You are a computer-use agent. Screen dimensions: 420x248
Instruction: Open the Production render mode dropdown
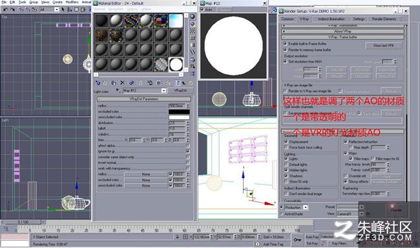point(306,207)
